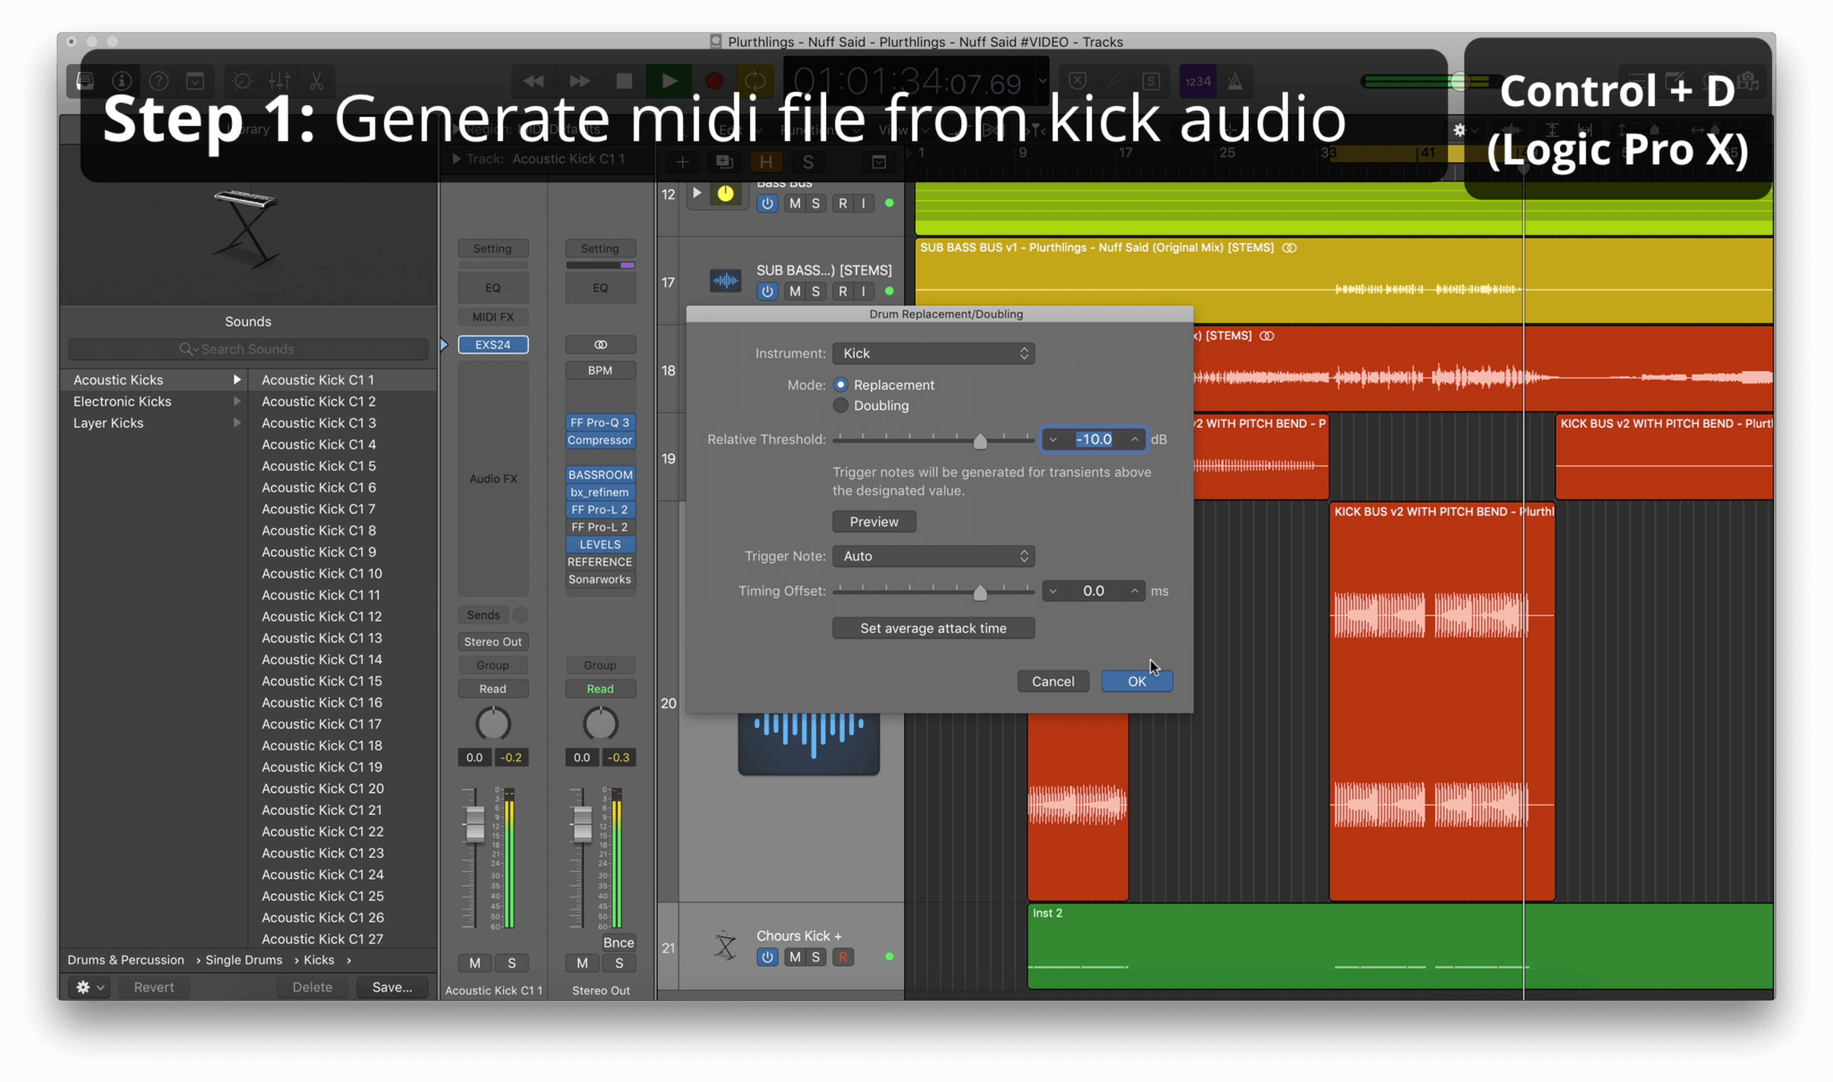Viewport: 1833px width, 1082px height.
Task: Click waveform icon of SUB BASS track
Action: click(x=725, y=280)
